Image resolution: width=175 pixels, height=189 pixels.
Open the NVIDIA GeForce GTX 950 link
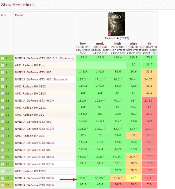33,150
